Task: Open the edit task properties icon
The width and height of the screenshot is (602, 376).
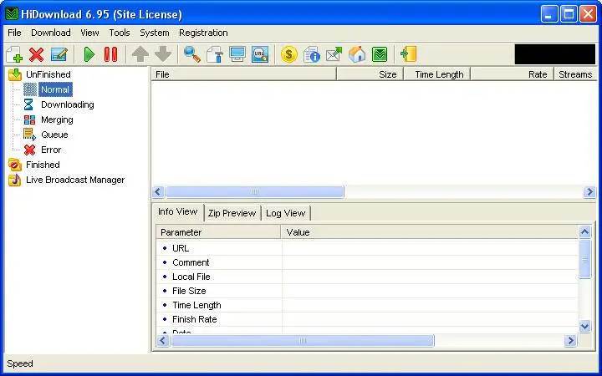Action: tap(59, 54)
